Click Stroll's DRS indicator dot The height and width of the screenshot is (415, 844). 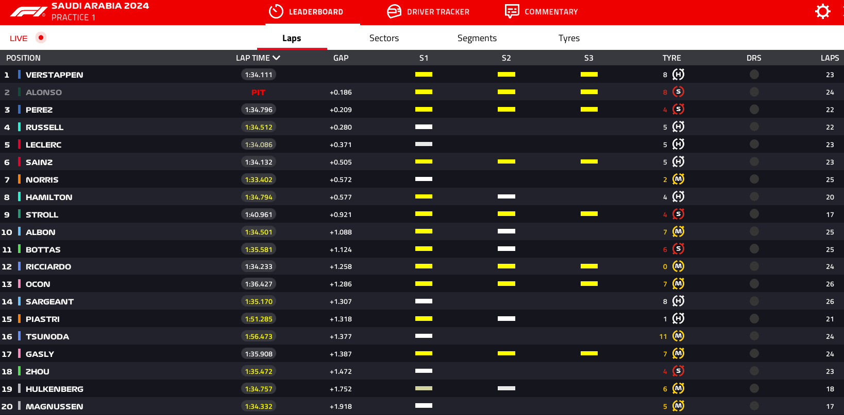coord(754,214)
